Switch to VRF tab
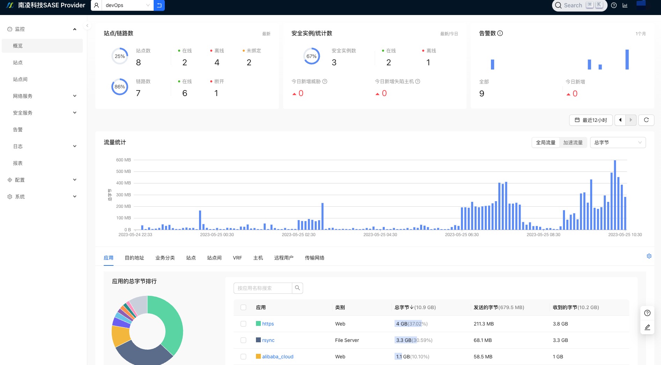This screenshot has height=365, width=661. (237, 258)
